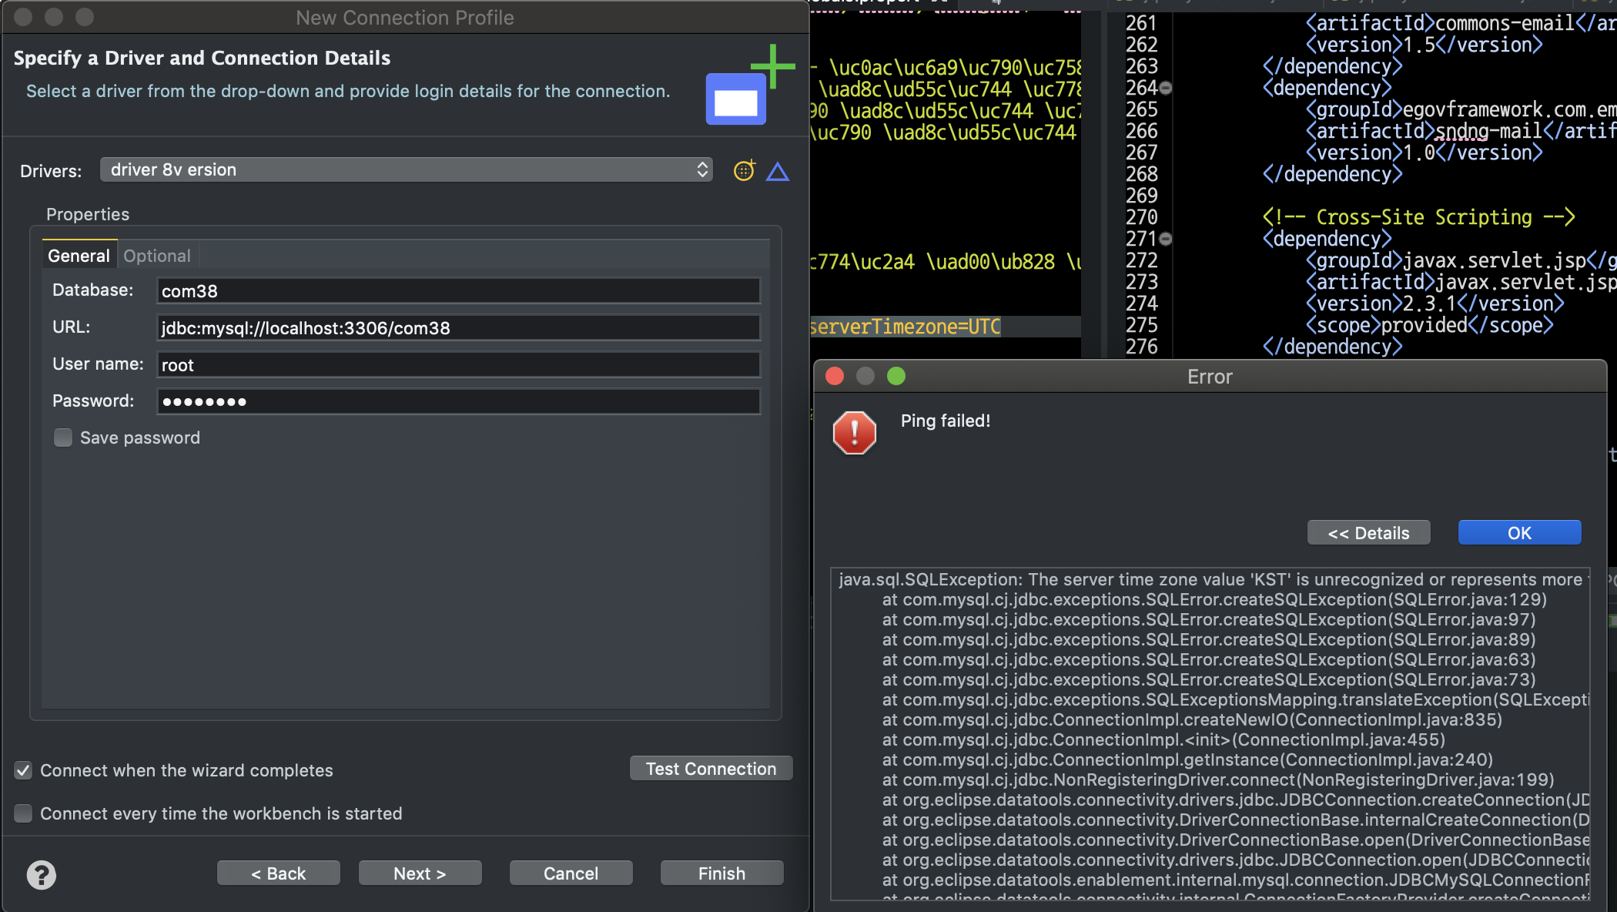Click the New Driver Definition icon
Screen dimensions: 1617x912
[x=744, y=170]
